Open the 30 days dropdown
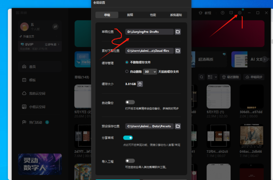273x180 pixels. pos(150,72)
